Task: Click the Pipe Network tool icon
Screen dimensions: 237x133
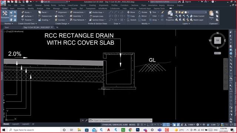Action: point(71,20)
